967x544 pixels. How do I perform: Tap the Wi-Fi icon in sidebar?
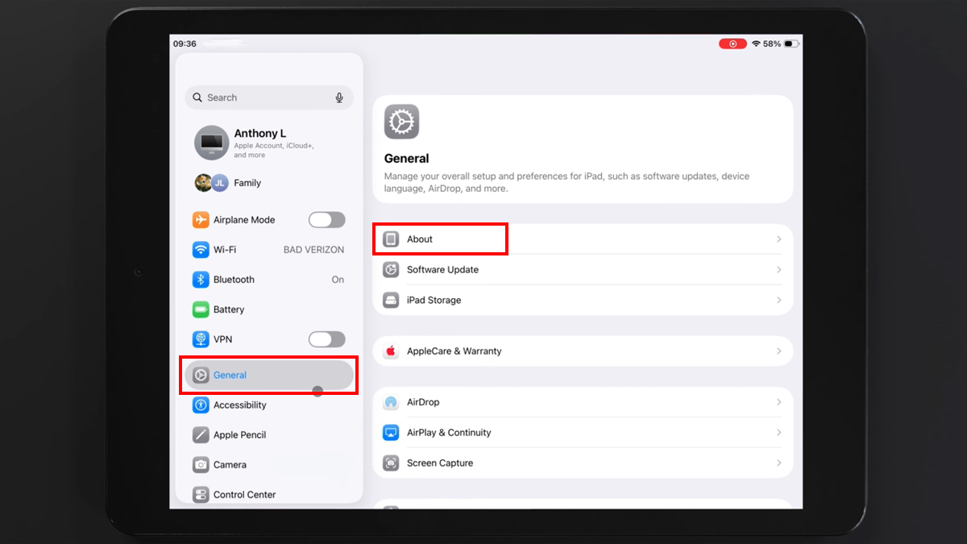coord(201,250)
